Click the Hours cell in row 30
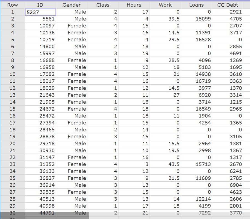 point(134,213)
